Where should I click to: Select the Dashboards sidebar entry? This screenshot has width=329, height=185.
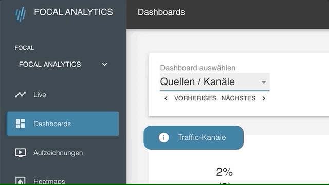click(63, 124)
